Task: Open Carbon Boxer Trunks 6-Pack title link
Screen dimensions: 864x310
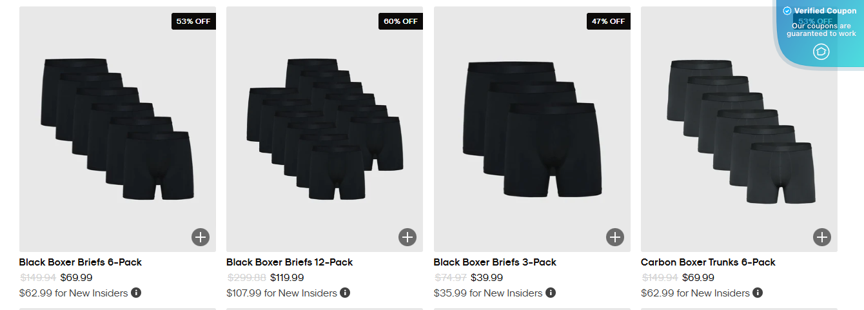Action: (708, 262)
